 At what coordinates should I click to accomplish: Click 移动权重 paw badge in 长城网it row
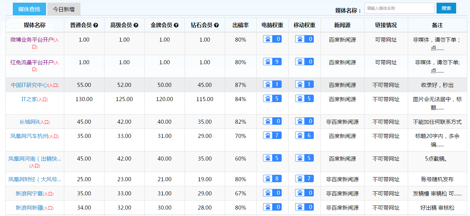coord(304,121)
